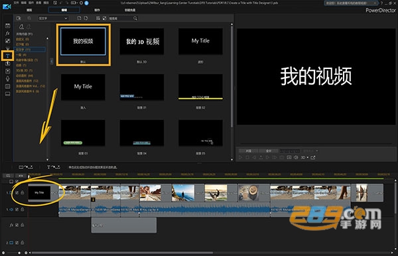Open the View menu in the menu bar
This screenshot has height=256, width=398.
tap(38, 3)
